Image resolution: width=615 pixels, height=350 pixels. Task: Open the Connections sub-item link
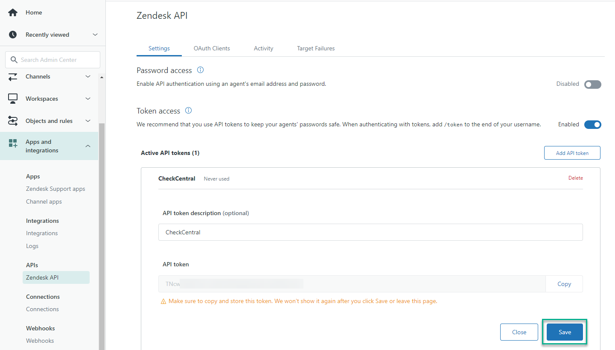[x=42, y=309]
